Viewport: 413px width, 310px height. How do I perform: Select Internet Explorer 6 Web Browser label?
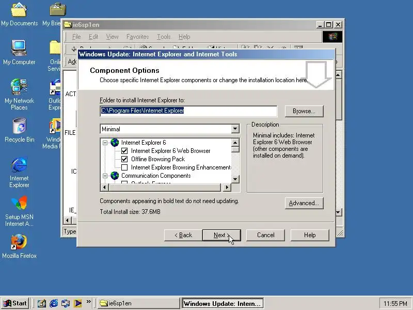(171, 151)
